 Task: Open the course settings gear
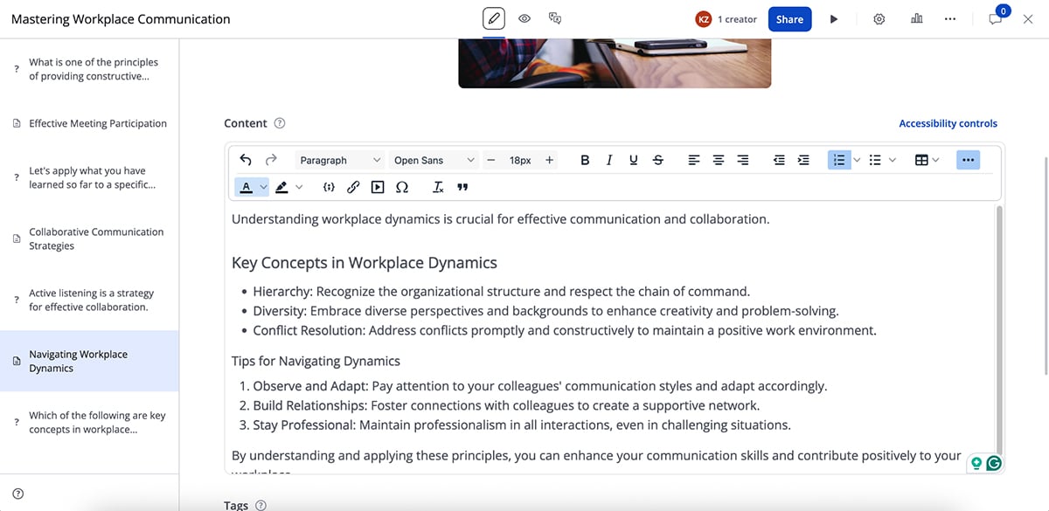(x=879, y=17)
